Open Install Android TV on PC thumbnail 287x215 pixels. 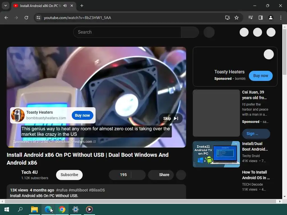[x=216, y=154]
